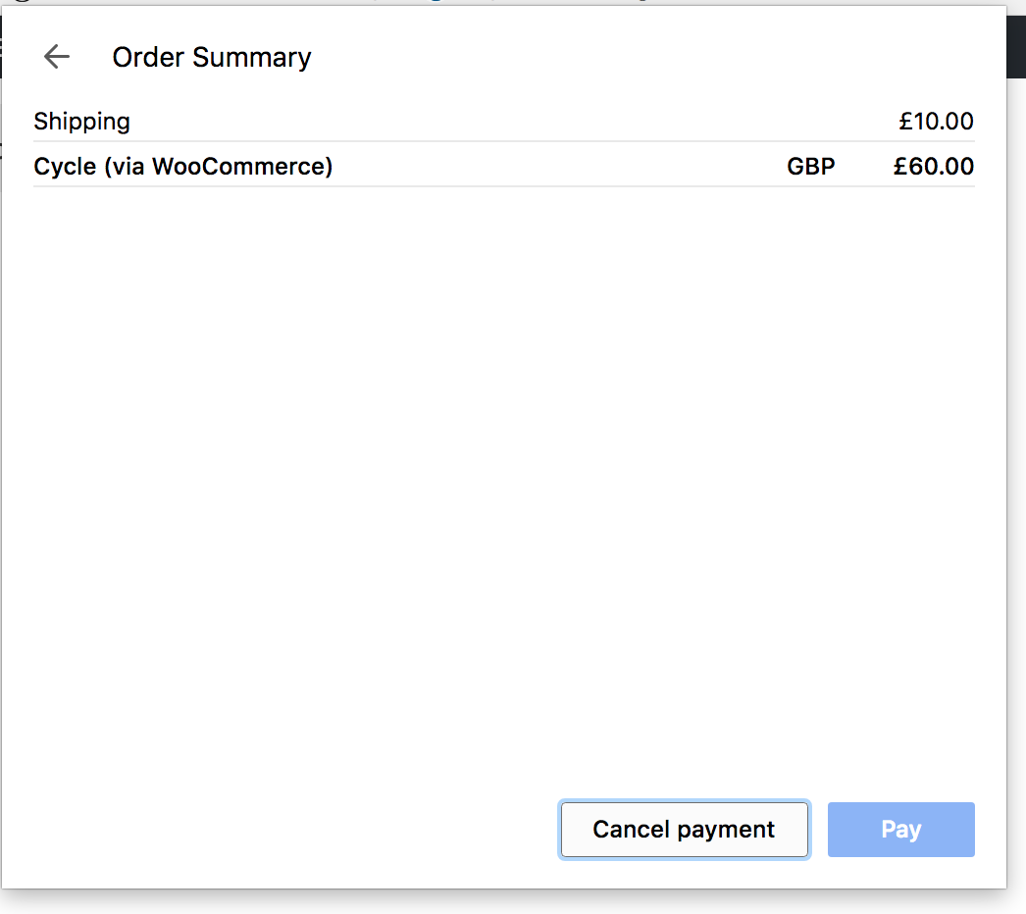Select the Shipping line item
Screen dimensions: 1026x914
tap(490, 121)
